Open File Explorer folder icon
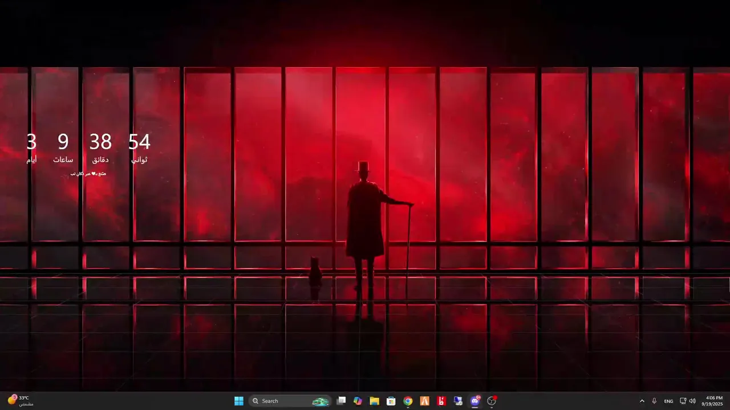The height and width of the screenshot is (410, 730). [x=374, y=401]
